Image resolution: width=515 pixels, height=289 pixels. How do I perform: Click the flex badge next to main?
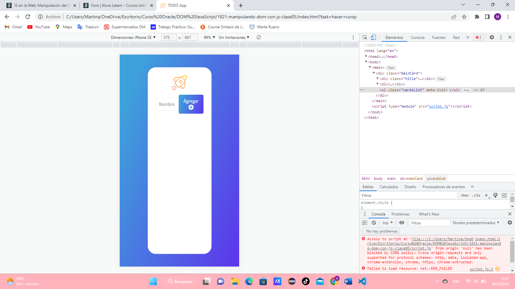pos(391,68)
